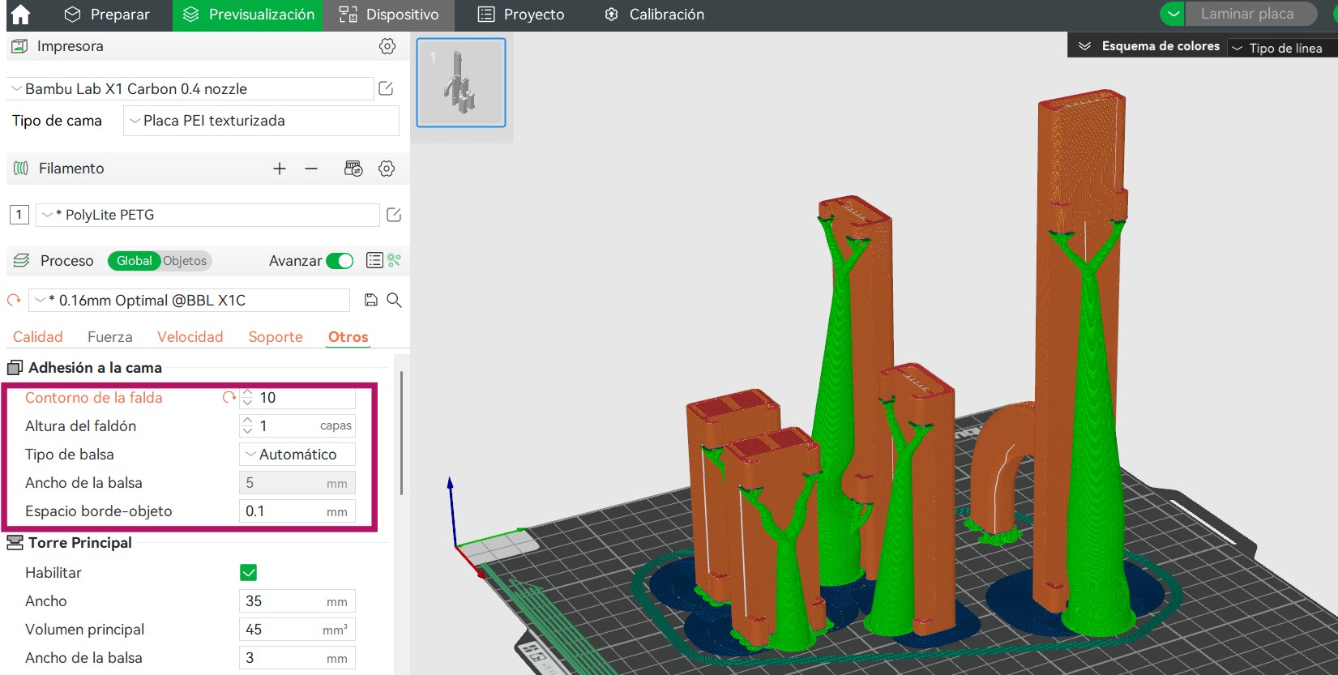Open the Previsualización tab
This screenshot has width=1338, height=675.
[x=248, y=15]
